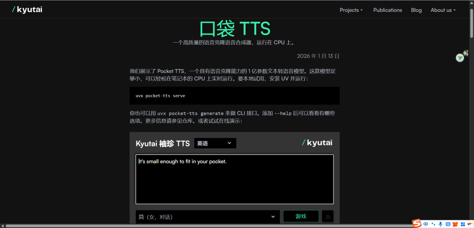474x228 pixels.
Task: Open the floating green Y assistant bubble
Action: point(460,58)
